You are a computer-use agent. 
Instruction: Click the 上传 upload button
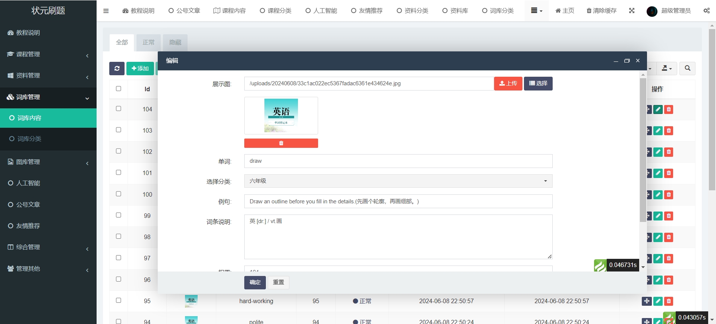coord(508,83)
